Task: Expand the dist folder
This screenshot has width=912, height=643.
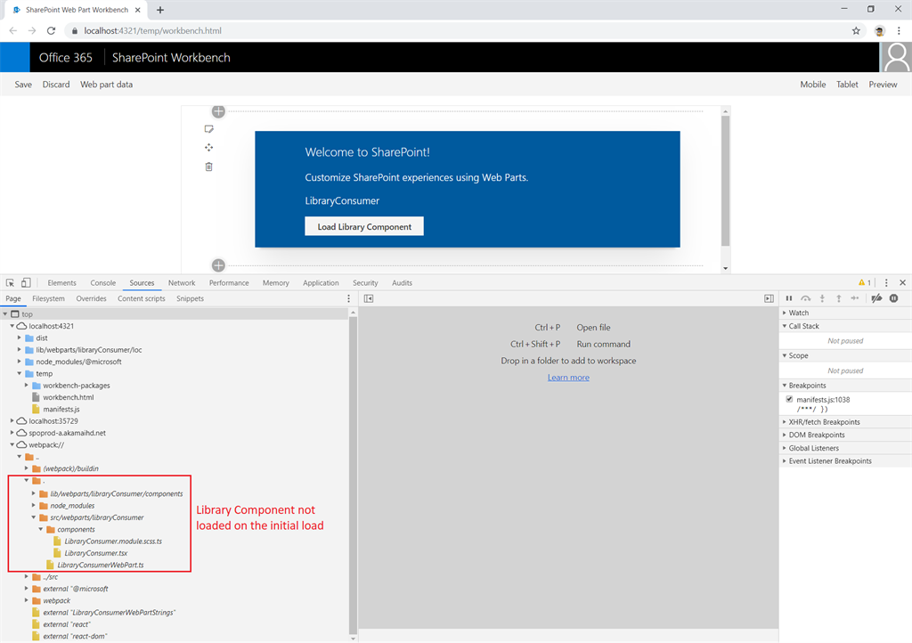Action: coord(20,338)
